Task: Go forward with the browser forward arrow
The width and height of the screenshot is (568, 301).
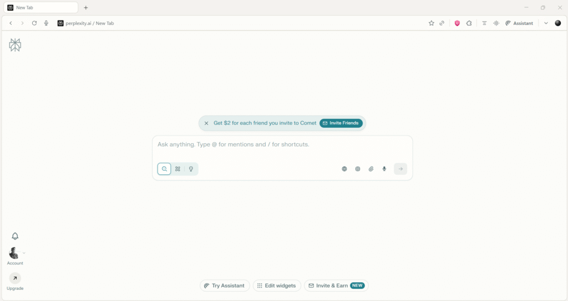Action: [22, 23]
